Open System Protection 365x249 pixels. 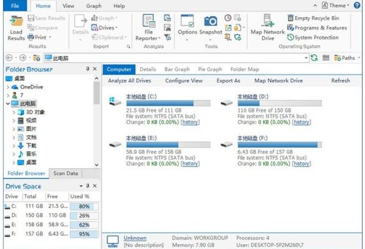[x=316, y=38]
